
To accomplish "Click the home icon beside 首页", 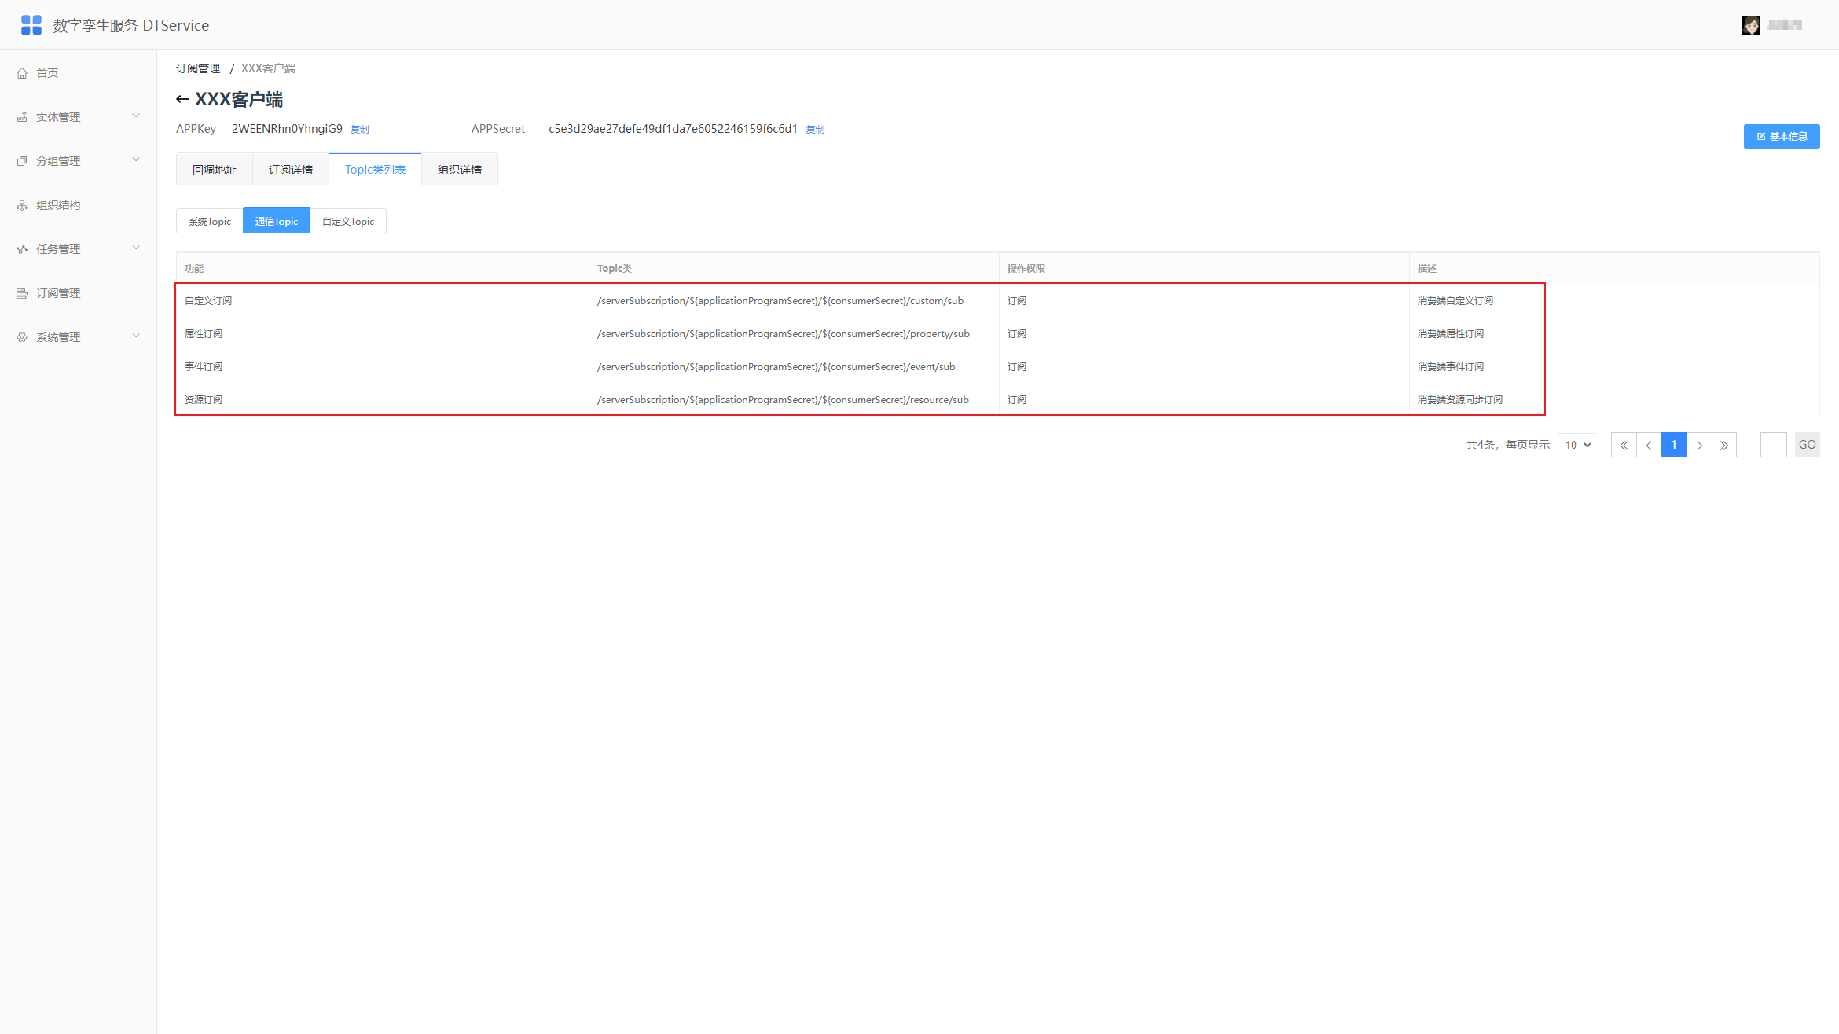I will tap(22, 73).
